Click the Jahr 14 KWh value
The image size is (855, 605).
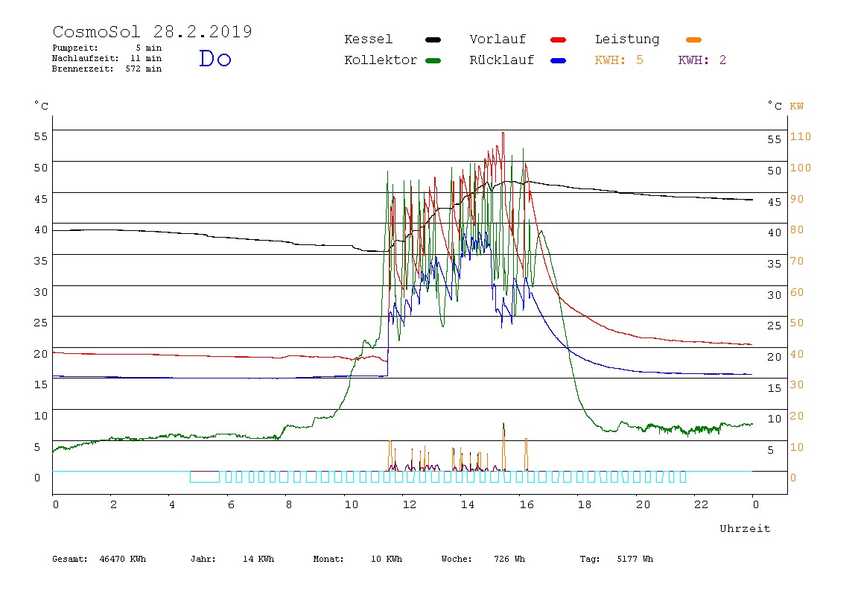tap(232, 559)
